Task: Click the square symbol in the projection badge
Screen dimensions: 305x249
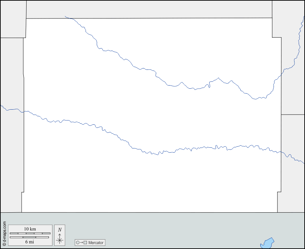Action: [x=85, y=243]
